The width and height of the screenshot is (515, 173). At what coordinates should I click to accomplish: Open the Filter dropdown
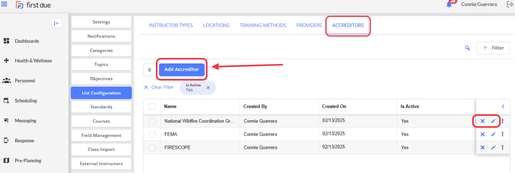pos(493,48)
